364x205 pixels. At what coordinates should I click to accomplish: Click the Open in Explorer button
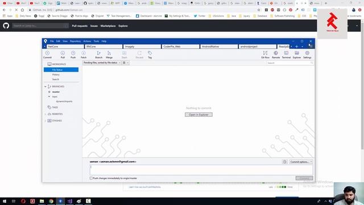[x=198, y=114]
